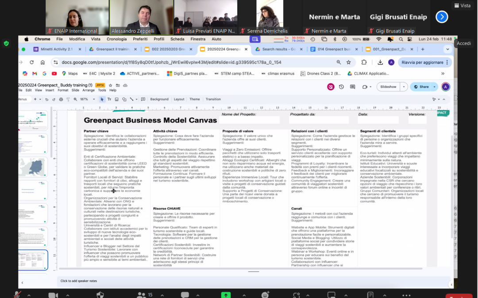
Task: Open Chrome tab search dropdown chevron
Action: 447,49
